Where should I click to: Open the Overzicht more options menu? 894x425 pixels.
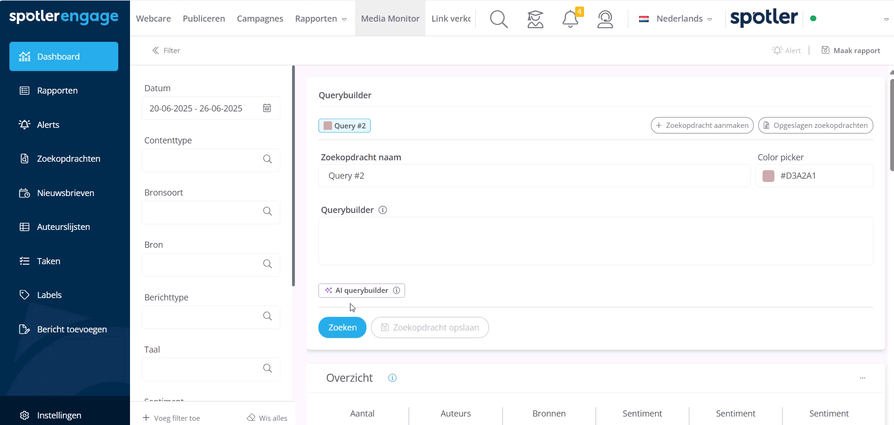point(862,378)
